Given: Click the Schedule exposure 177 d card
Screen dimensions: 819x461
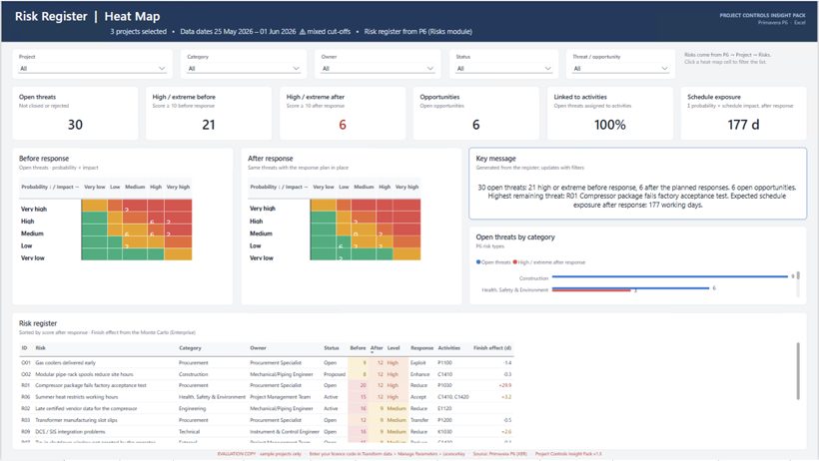Looking at the screenshot, I should (743, 114).
